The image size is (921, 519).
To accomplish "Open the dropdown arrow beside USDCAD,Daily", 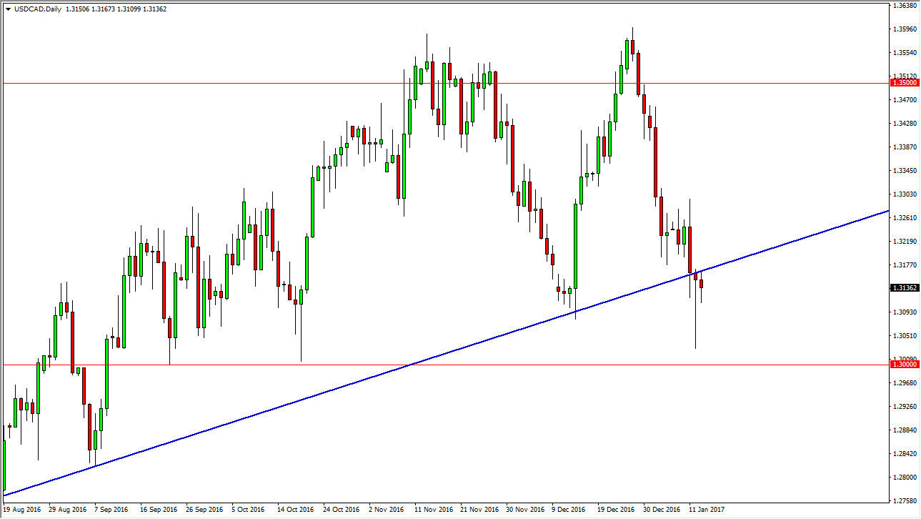I will point(8,9).
